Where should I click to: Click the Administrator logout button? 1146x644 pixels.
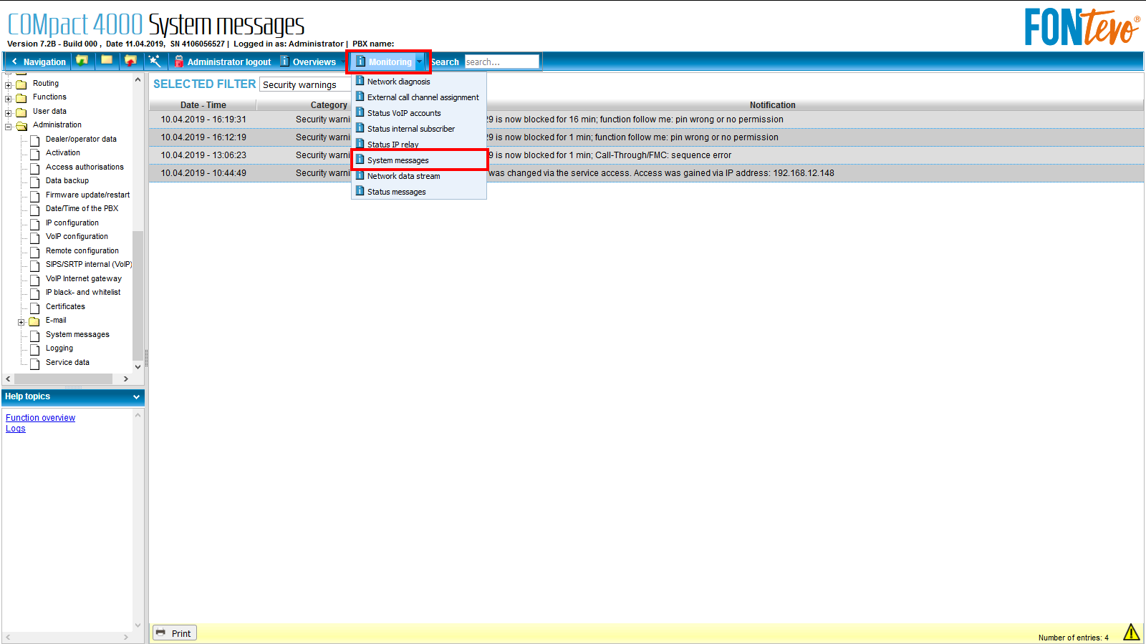pos(222,62)
